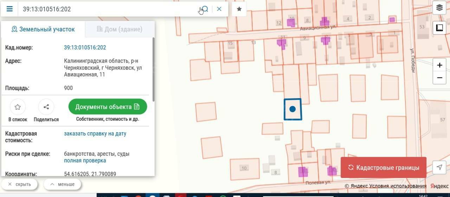Toggle the Кадастровые границы button

point(384,167)
